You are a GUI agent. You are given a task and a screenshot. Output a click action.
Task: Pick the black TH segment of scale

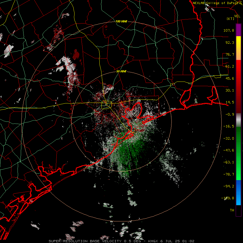pos(238,210)
